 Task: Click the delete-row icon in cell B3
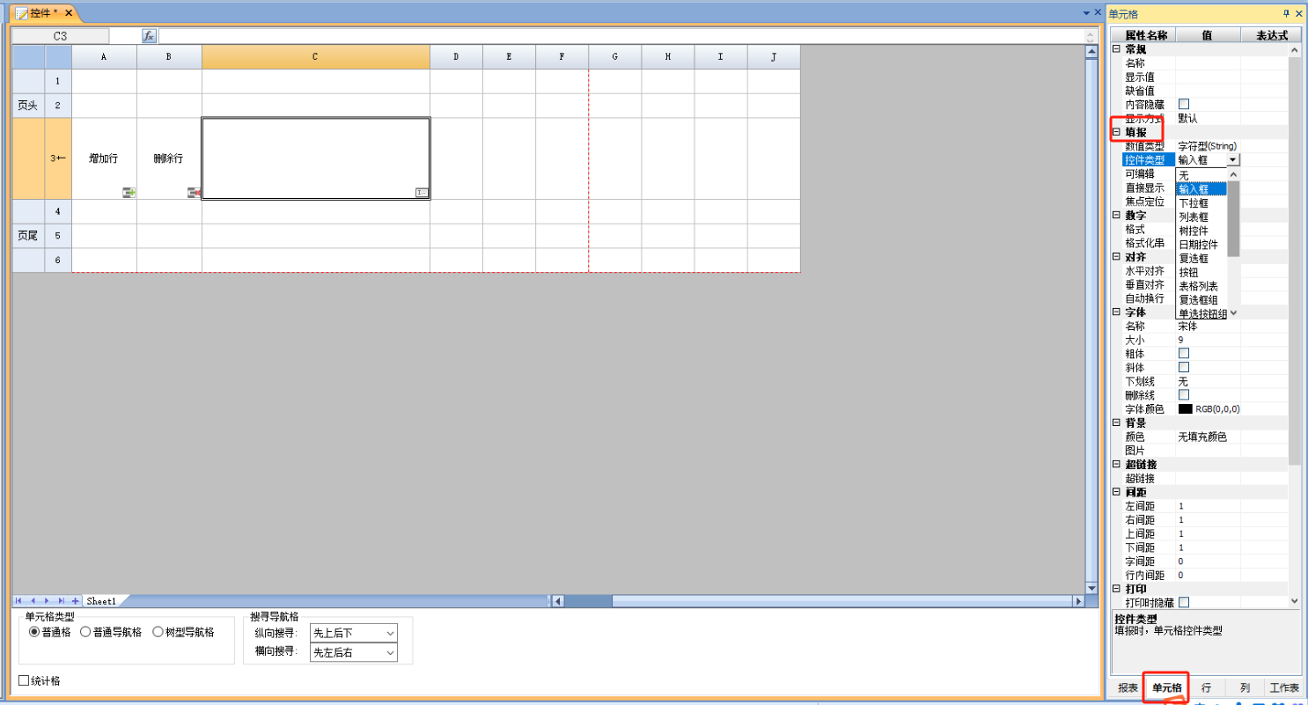pyautogui.click(x=194, y=192)
